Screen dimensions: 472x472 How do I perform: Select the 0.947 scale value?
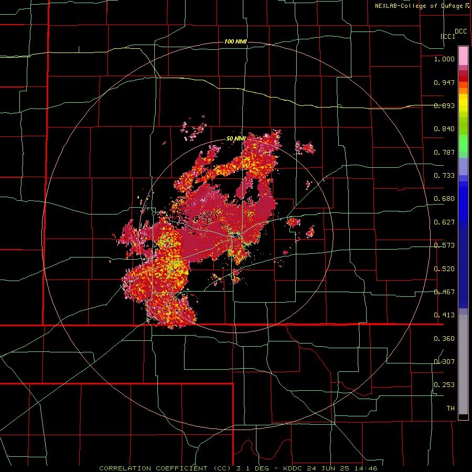pos(444,82)
